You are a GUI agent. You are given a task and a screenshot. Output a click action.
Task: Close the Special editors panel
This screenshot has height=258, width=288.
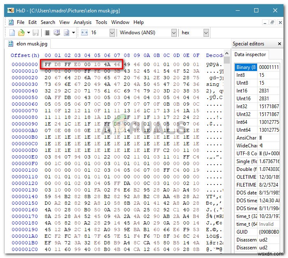pos(279,44)
